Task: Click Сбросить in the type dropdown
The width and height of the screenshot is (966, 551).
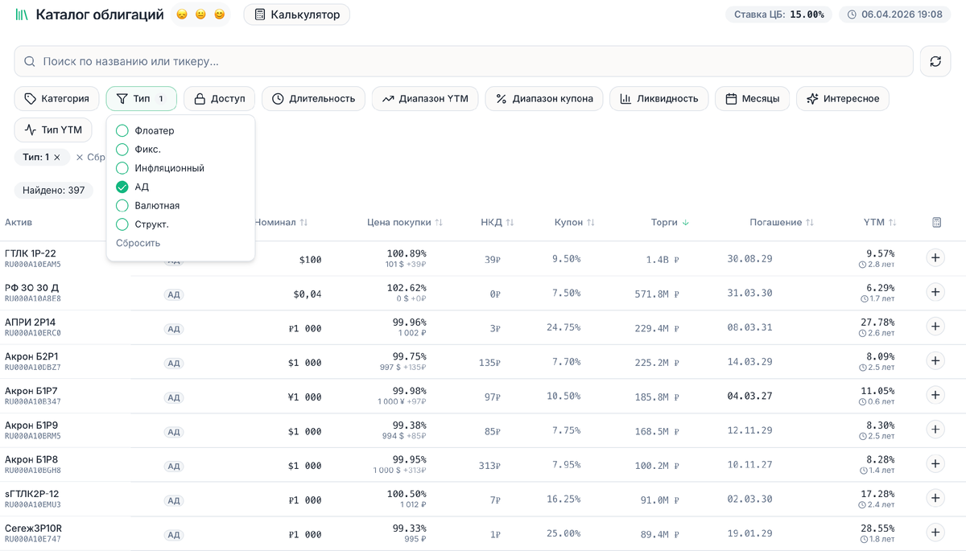Action: click(x=138, y=243)
